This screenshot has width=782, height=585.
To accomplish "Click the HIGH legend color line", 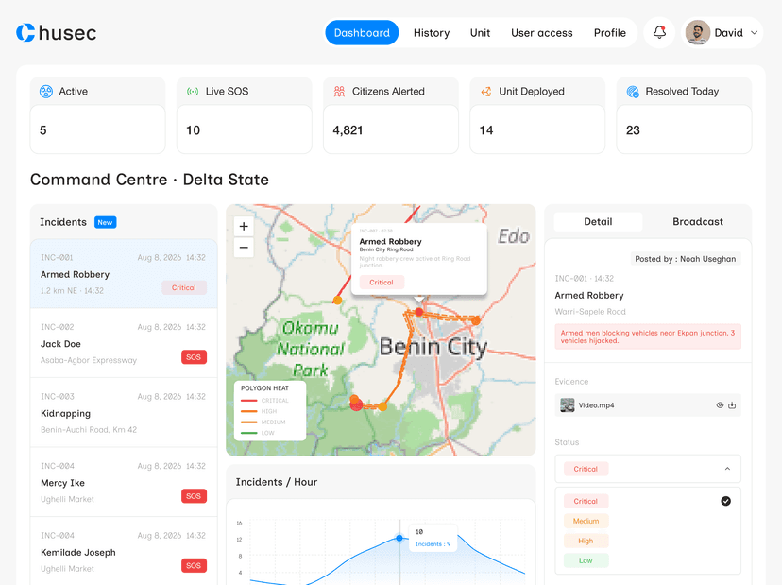I will coord(249,411).
